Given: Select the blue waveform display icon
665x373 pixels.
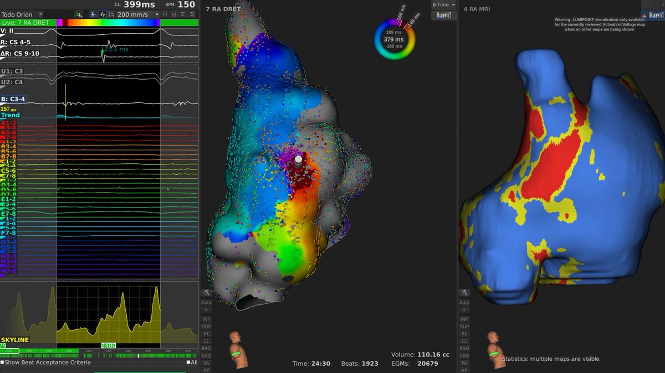Looking at the screenshot, I should [x=94, y=14].
